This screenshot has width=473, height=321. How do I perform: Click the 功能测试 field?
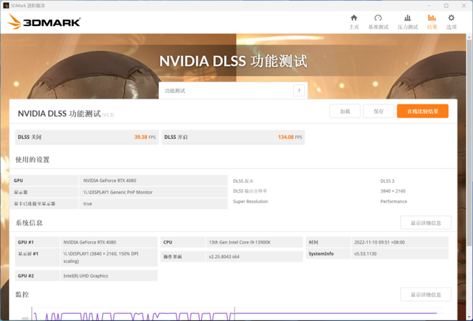(226, 91)
